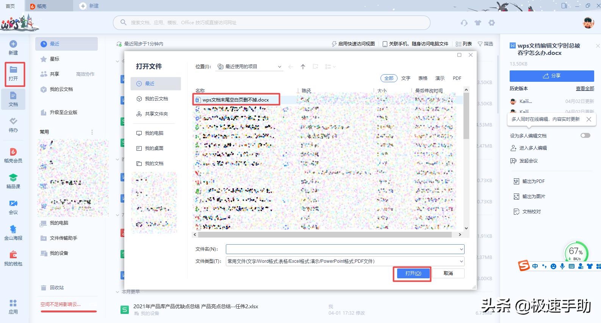
Task: Click 发起会议 in right panel
Action: [524, 161]
